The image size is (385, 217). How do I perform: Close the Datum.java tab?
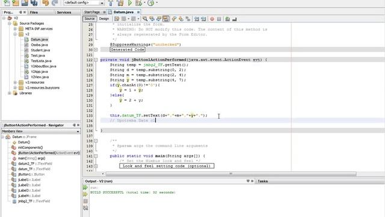(138, 12)
